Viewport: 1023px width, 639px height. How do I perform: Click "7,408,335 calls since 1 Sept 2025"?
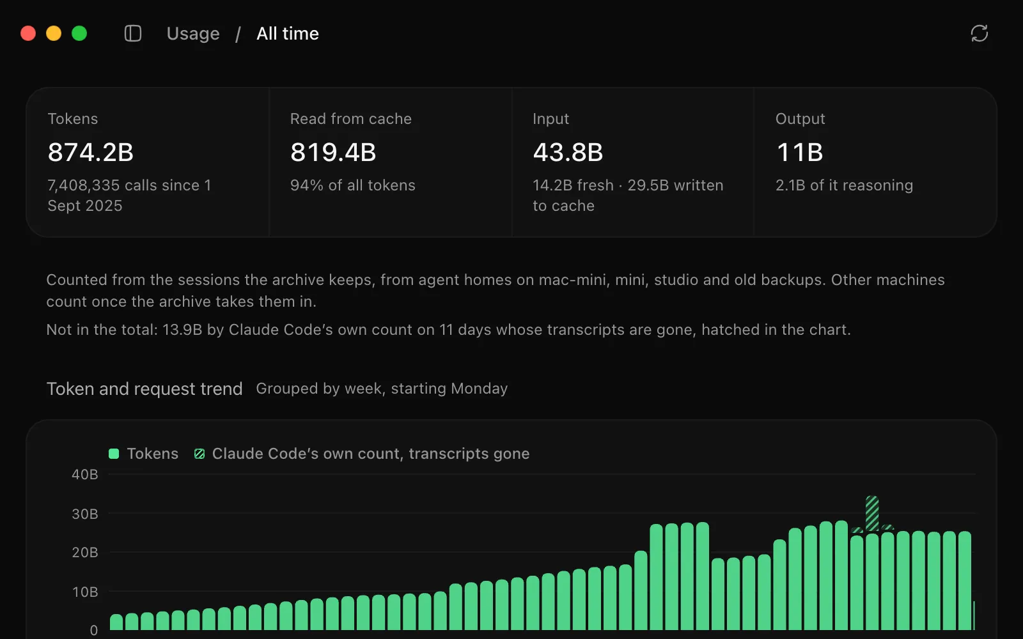pos(129,196)
